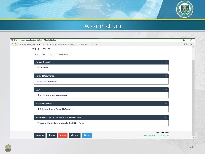Viewport: 205px width, 154px height.
Task: Open the History tab
Action: 52,54
